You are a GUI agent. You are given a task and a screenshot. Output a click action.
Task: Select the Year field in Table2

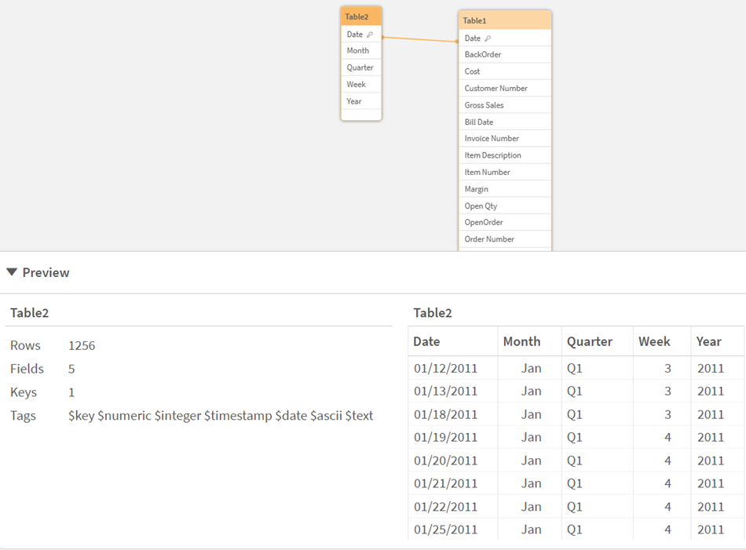pyautogui.click(x=353, y=101)
